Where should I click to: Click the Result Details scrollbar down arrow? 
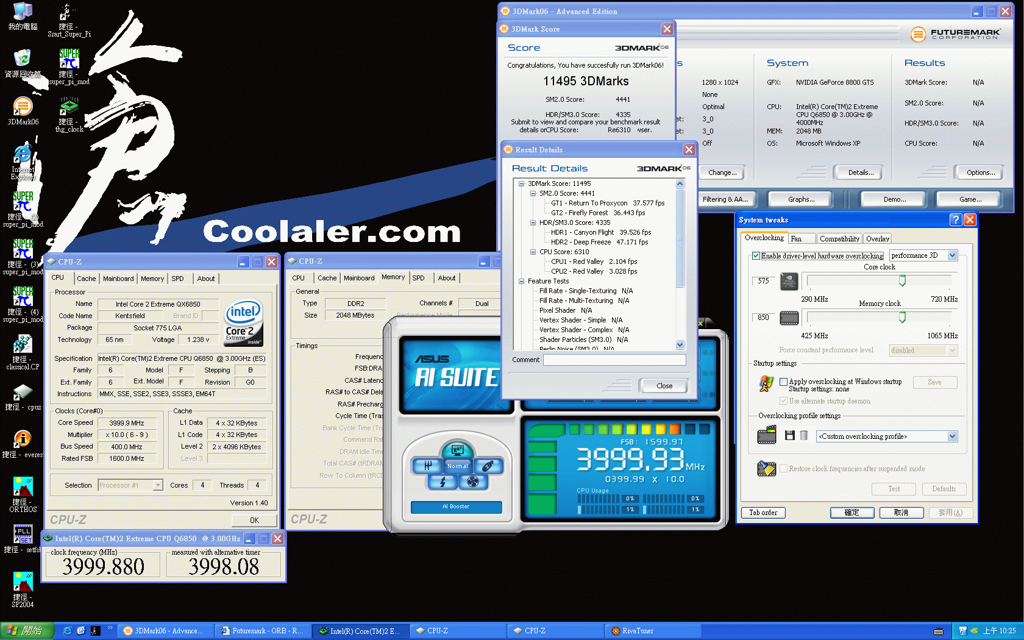point(680,345)
